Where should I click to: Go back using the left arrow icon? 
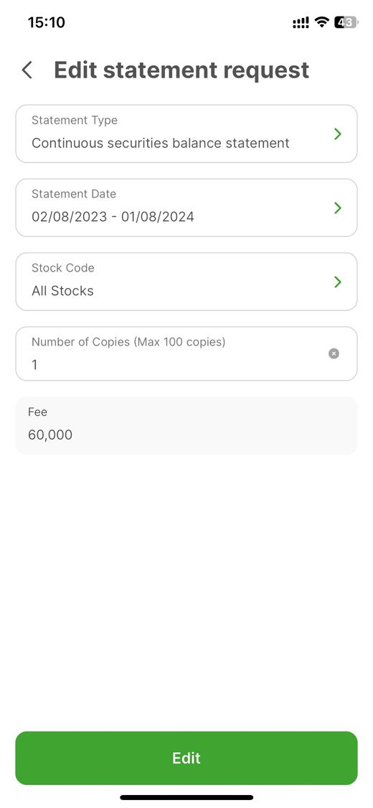[27, 70]
